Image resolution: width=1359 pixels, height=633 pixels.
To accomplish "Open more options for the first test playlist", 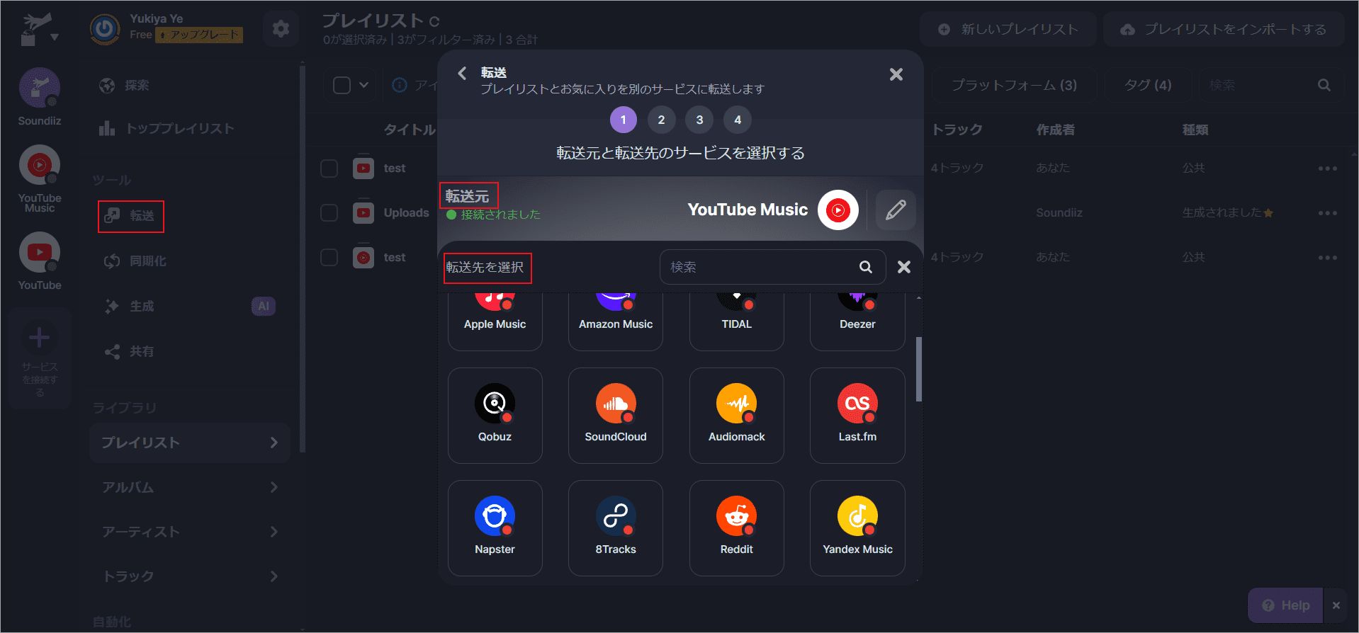I will [1327, 169].
